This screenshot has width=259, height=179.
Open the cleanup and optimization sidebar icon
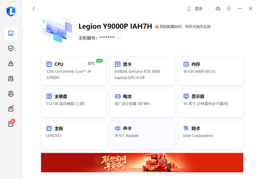click(x=11, y=64)
